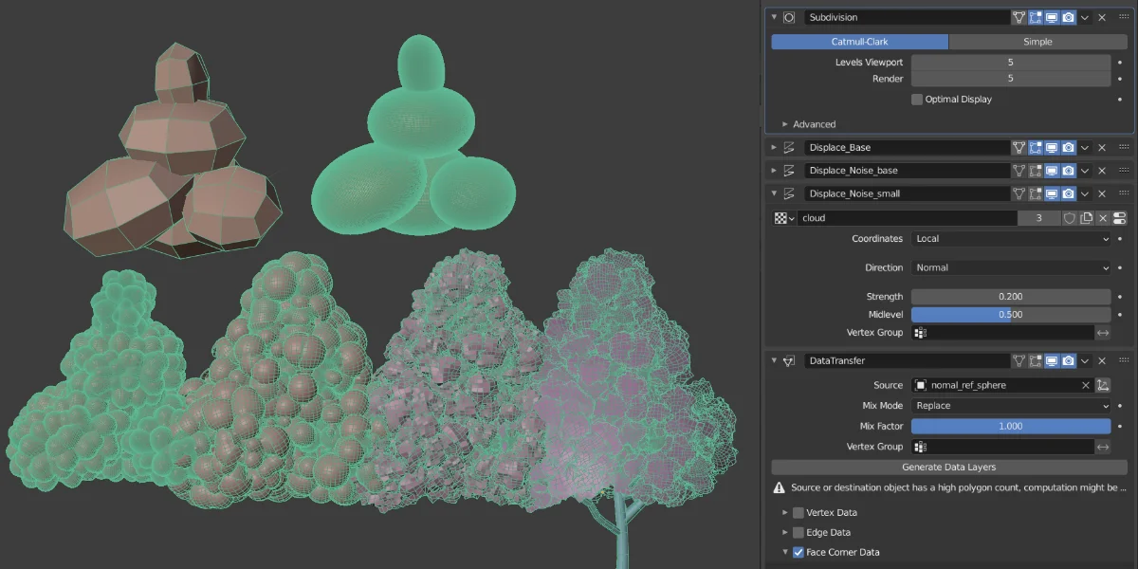Screen dimensions: 1138x569
Task: Open the Coordinates dropdown set to Local
Action: [1010, 238]
